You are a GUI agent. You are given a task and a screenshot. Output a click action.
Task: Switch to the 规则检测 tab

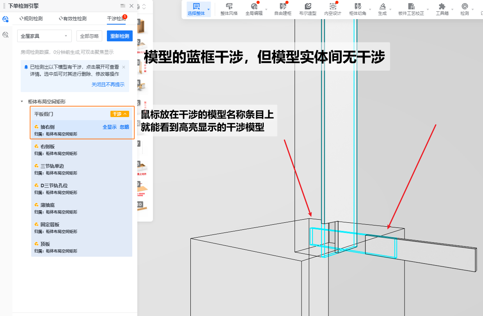(31, 19)
